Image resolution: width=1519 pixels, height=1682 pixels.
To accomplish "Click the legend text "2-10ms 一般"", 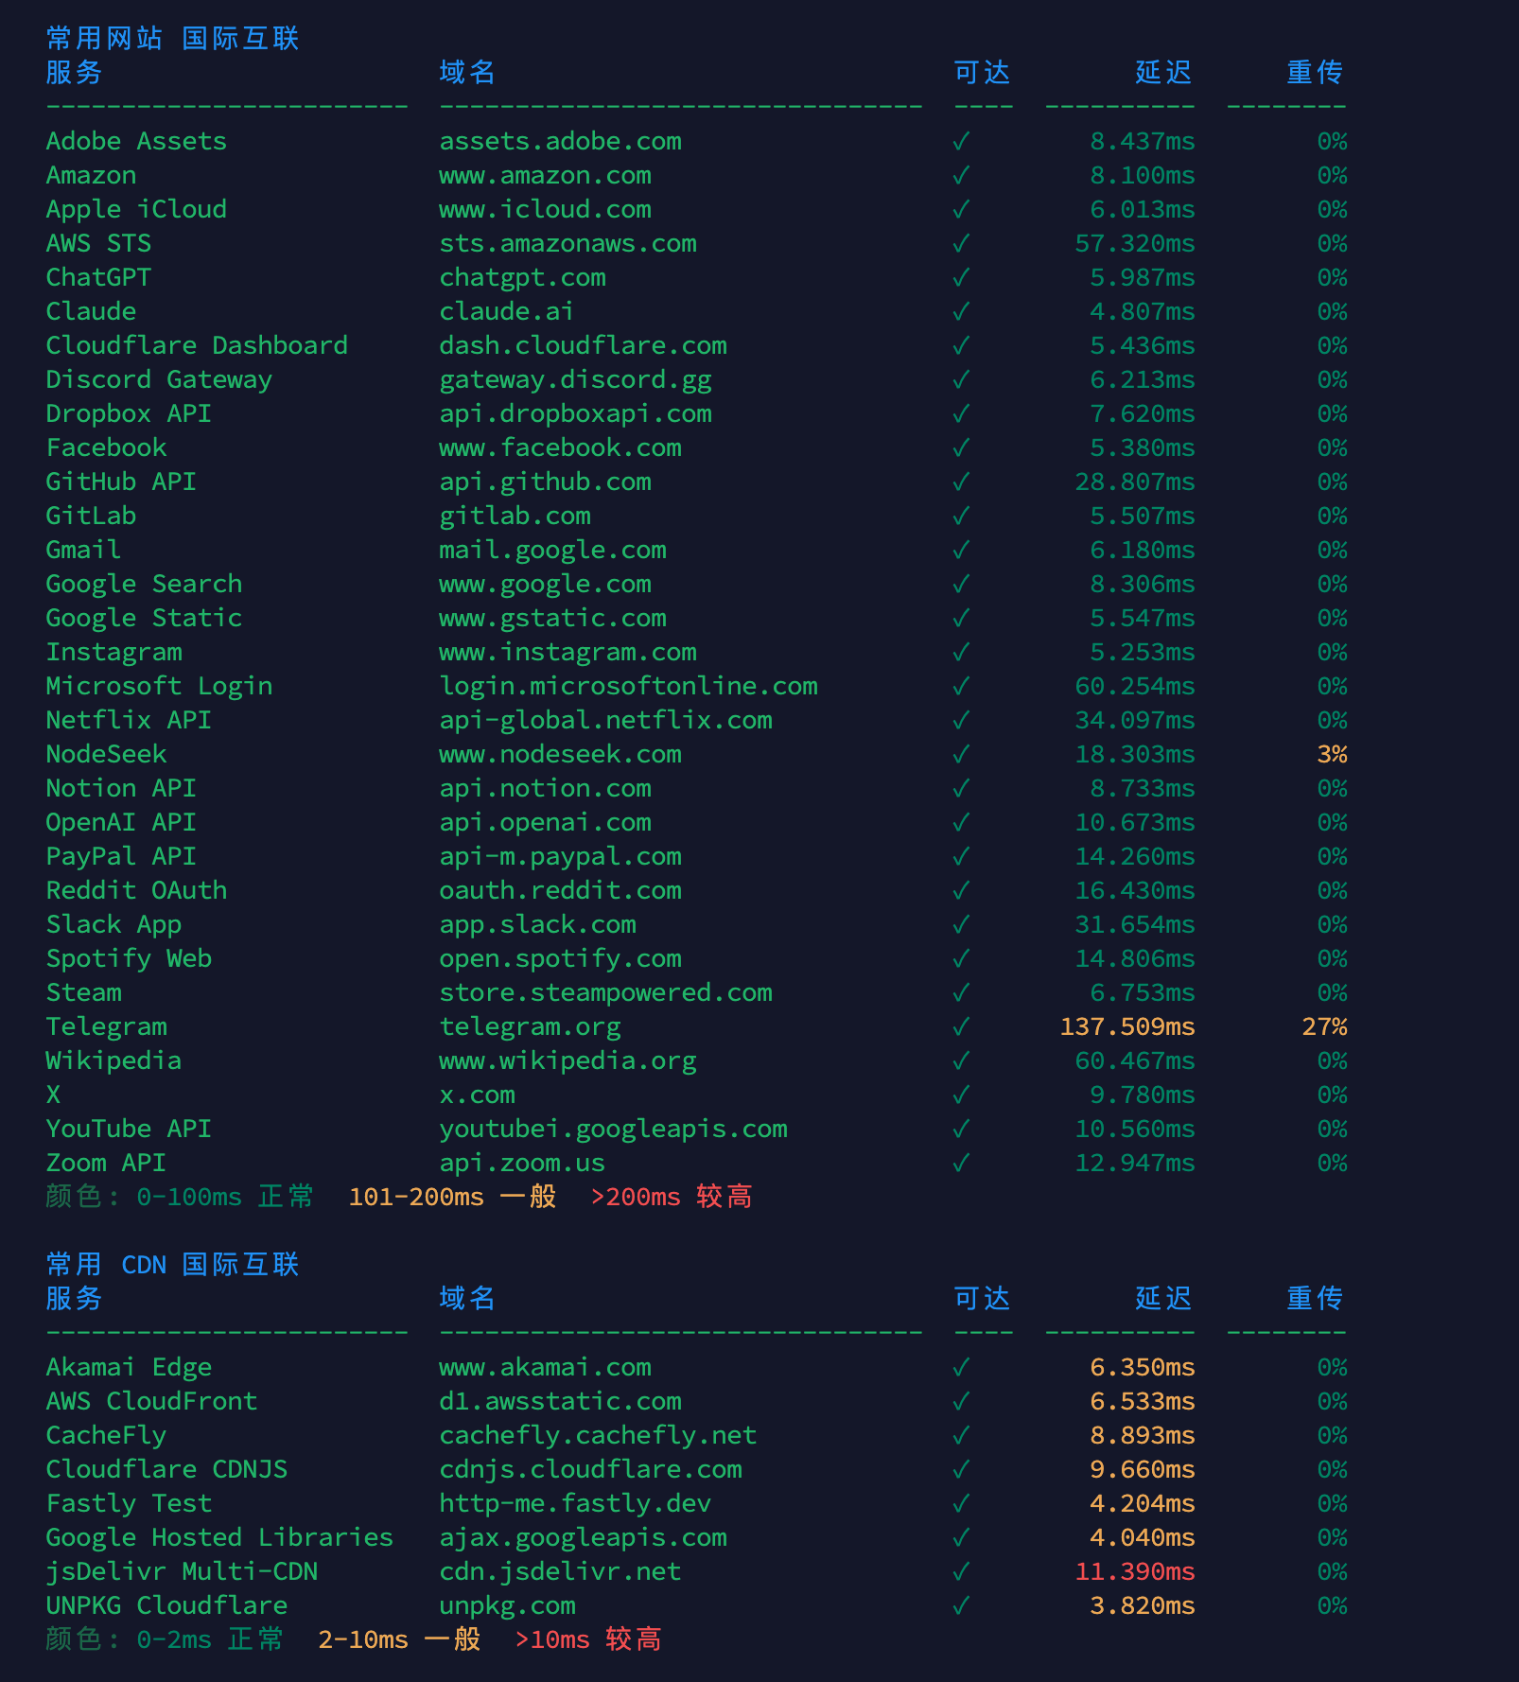I will (399, 1639).
